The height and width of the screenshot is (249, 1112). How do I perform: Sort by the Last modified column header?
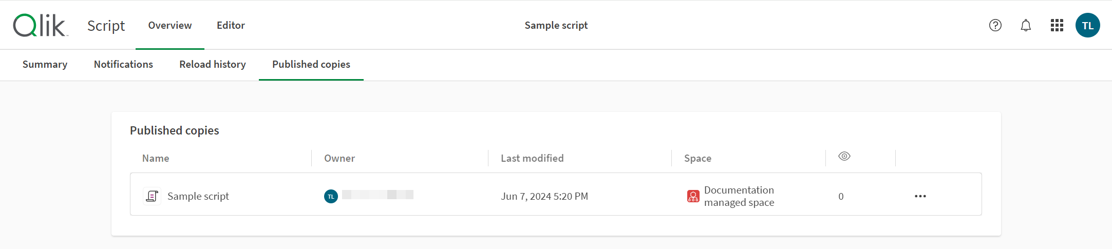tap(532, 158)
